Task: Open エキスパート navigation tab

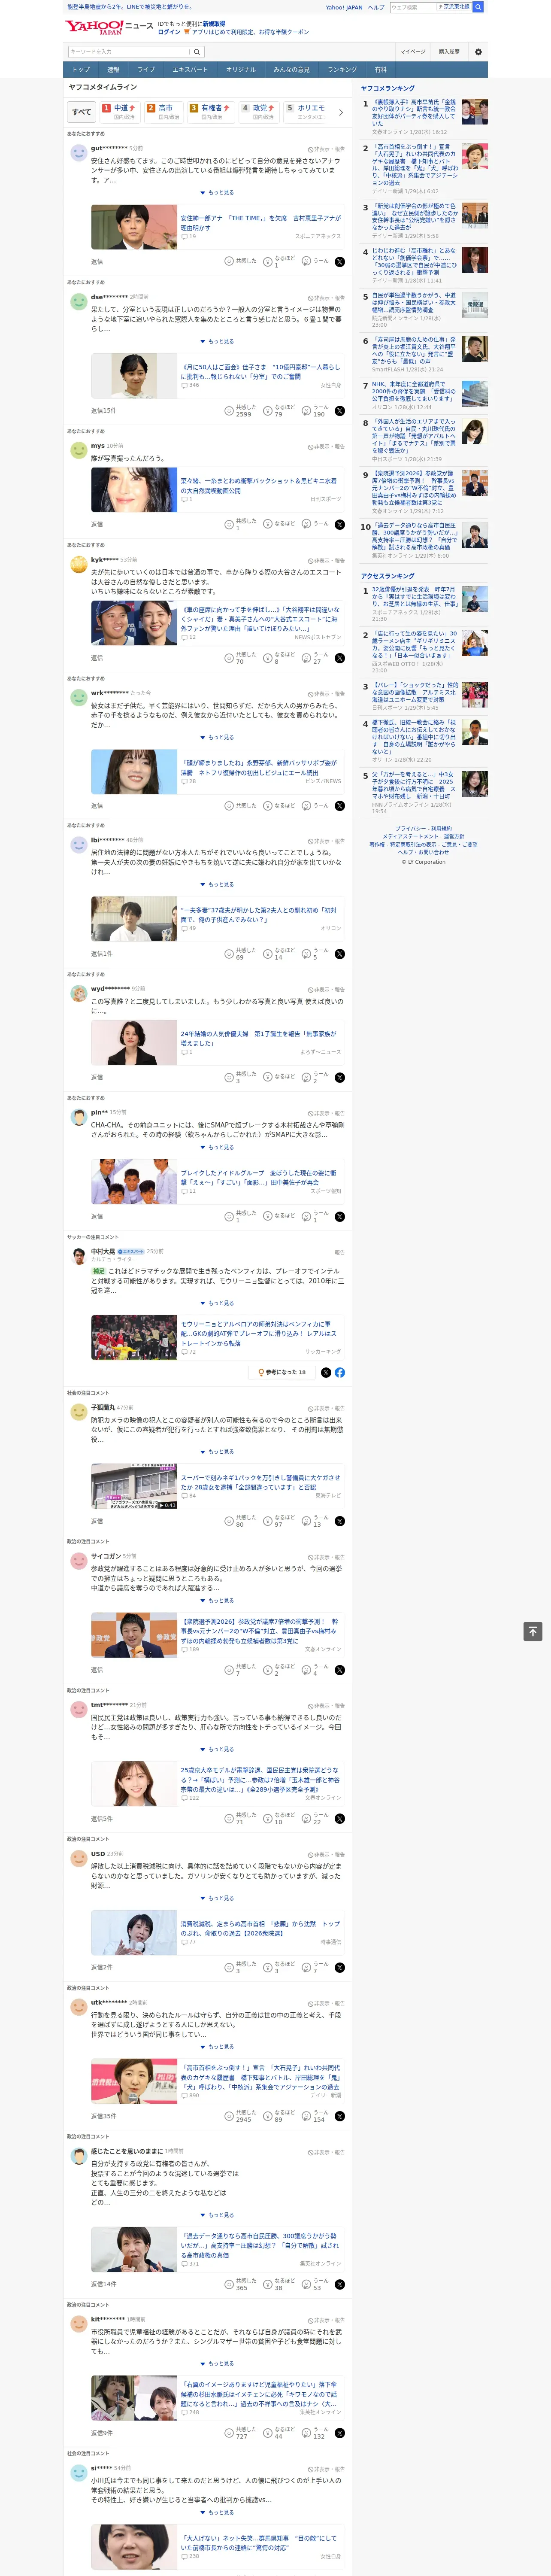Action: click(x=190, y=70)
